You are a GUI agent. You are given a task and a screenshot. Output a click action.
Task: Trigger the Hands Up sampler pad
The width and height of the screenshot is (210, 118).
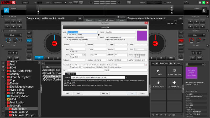(174, 84)
